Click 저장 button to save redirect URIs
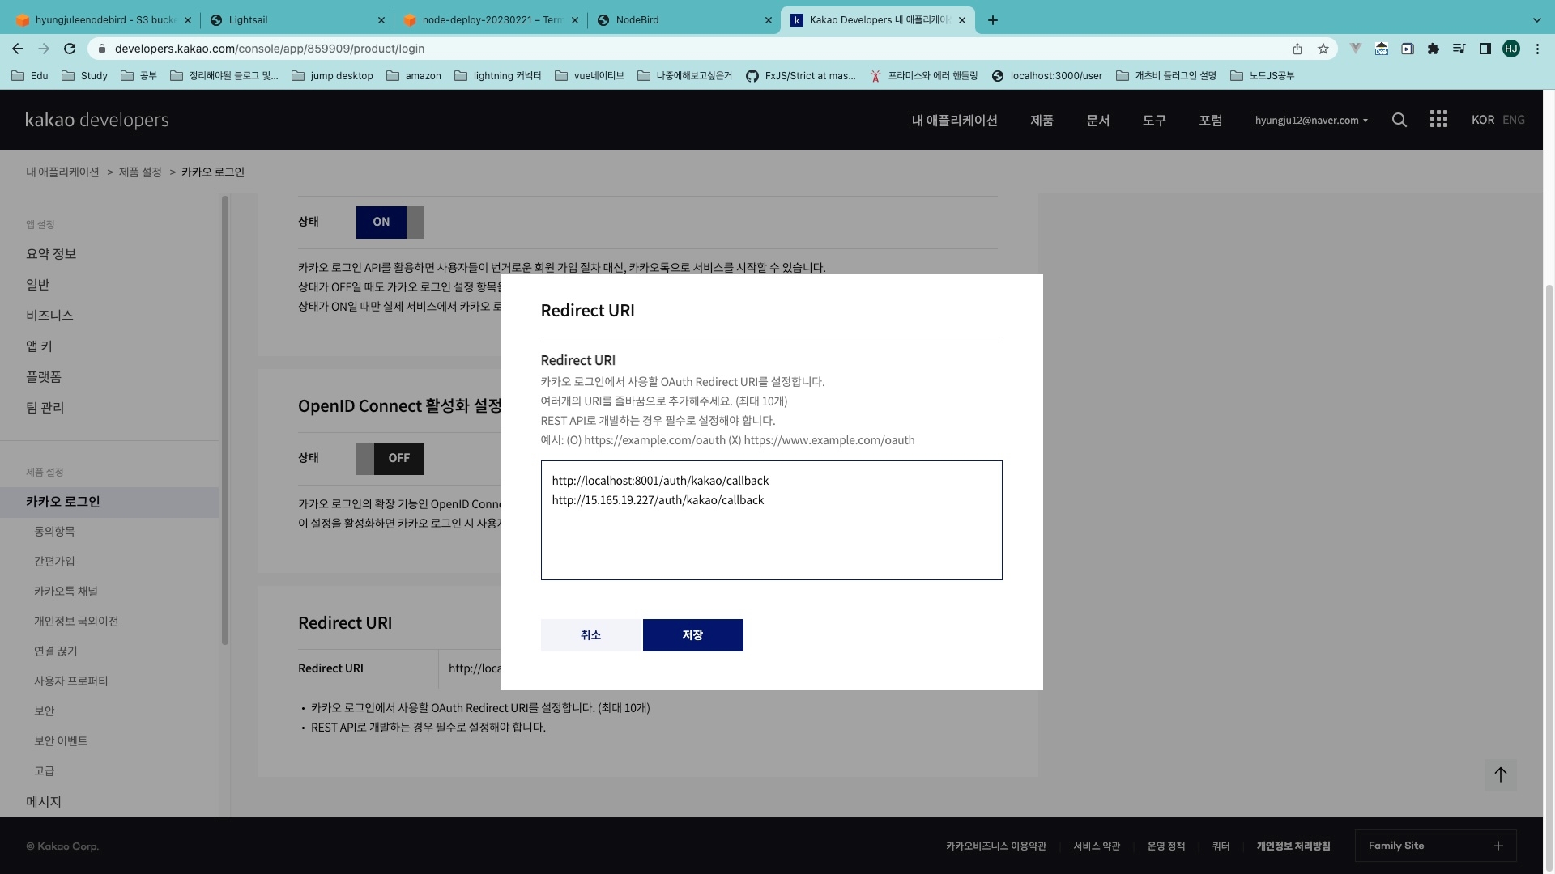 point(693,635)
